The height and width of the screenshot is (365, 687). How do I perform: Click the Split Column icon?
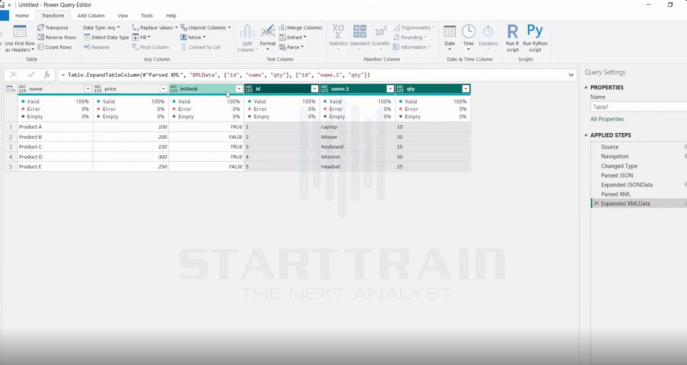click(247, 31)
